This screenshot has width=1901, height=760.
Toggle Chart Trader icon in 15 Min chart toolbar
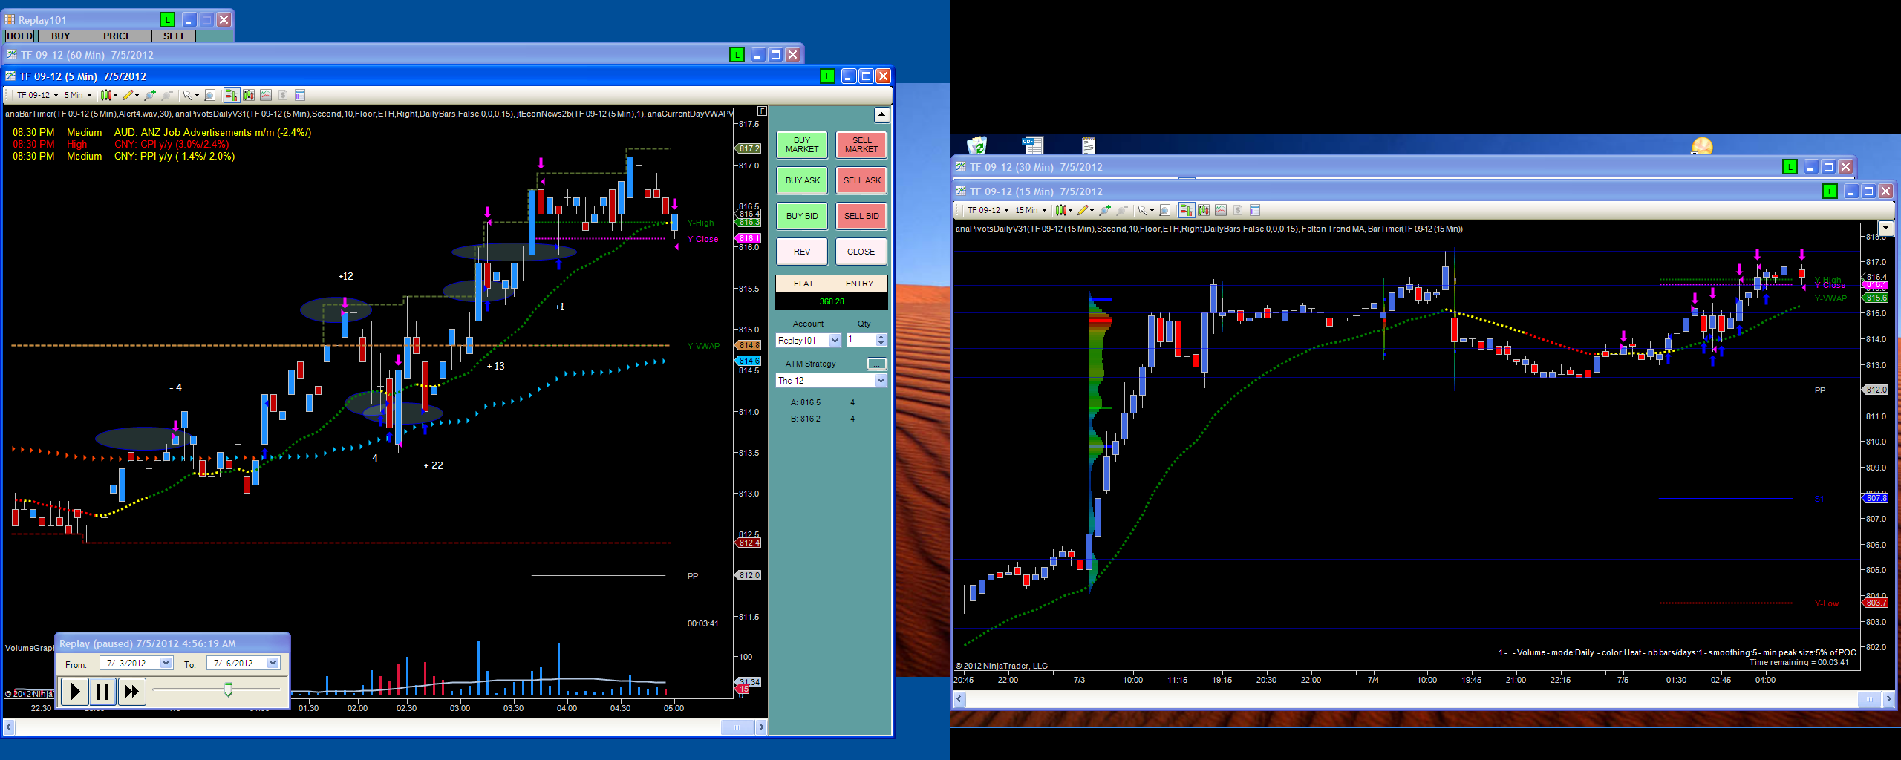pos(1186,210)
